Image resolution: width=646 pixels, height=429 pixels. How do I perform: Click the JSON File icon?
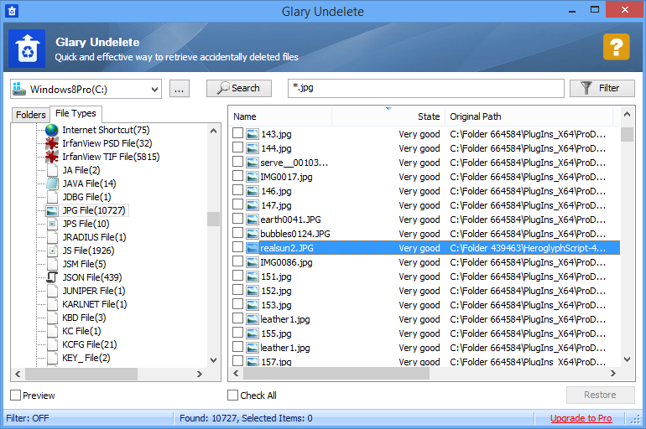tap(52, 277)
